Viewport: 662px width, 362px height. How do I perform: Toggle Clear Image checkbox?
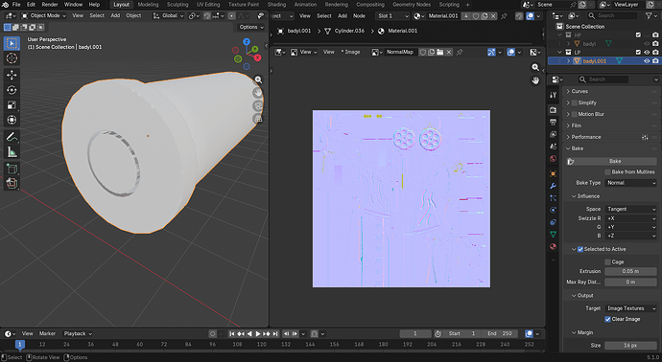(607, 319)
